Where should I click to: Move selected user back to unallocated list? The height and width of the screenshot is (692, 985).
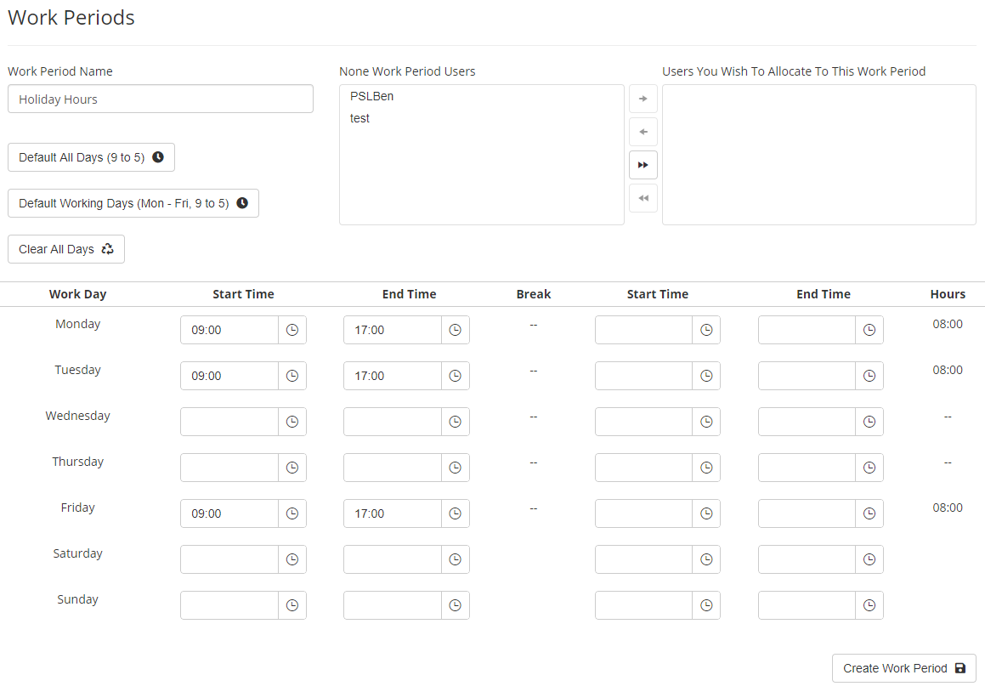tap(643, 132)
